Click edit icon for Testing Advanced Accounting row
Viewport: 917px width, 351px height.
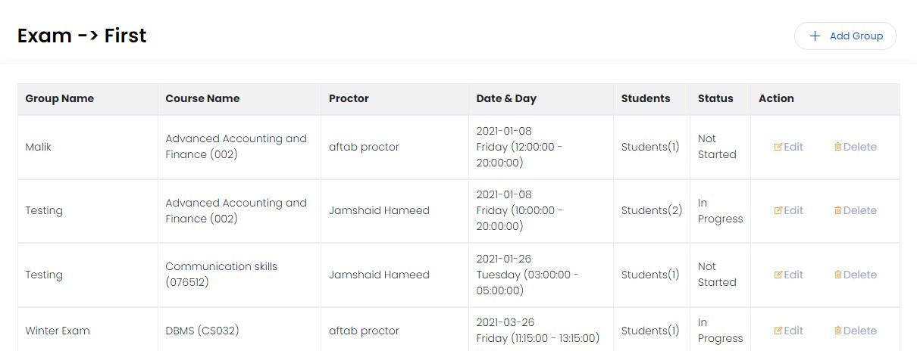[x=778, y=211]
